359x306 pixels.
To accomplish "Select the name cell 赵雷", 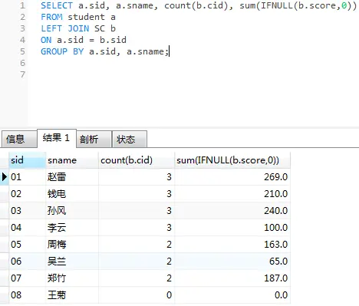I will [x=72, y=177].
